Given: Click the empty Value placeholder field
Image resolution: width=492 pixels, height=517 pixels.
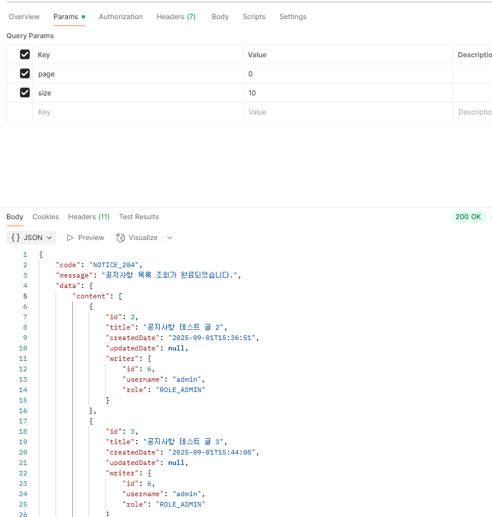Looking at the screenshot, I should click(x=348, y=112).
